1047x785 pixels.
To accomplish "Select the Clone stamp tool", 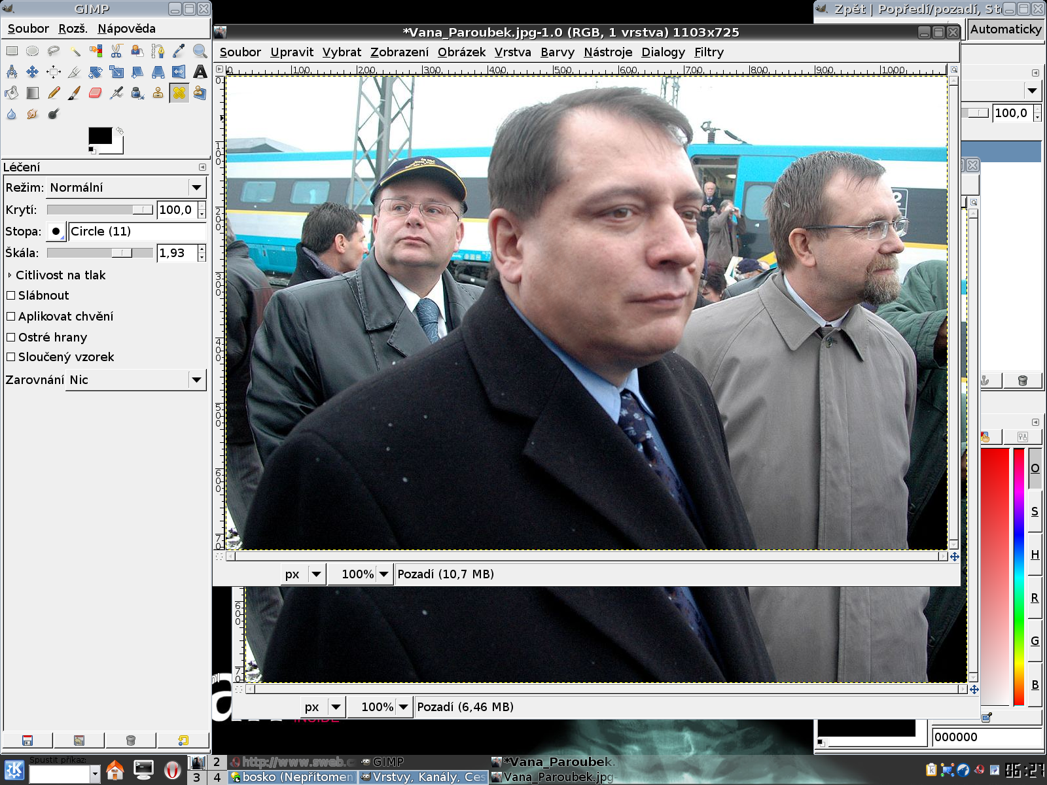I will pos(158,93).
